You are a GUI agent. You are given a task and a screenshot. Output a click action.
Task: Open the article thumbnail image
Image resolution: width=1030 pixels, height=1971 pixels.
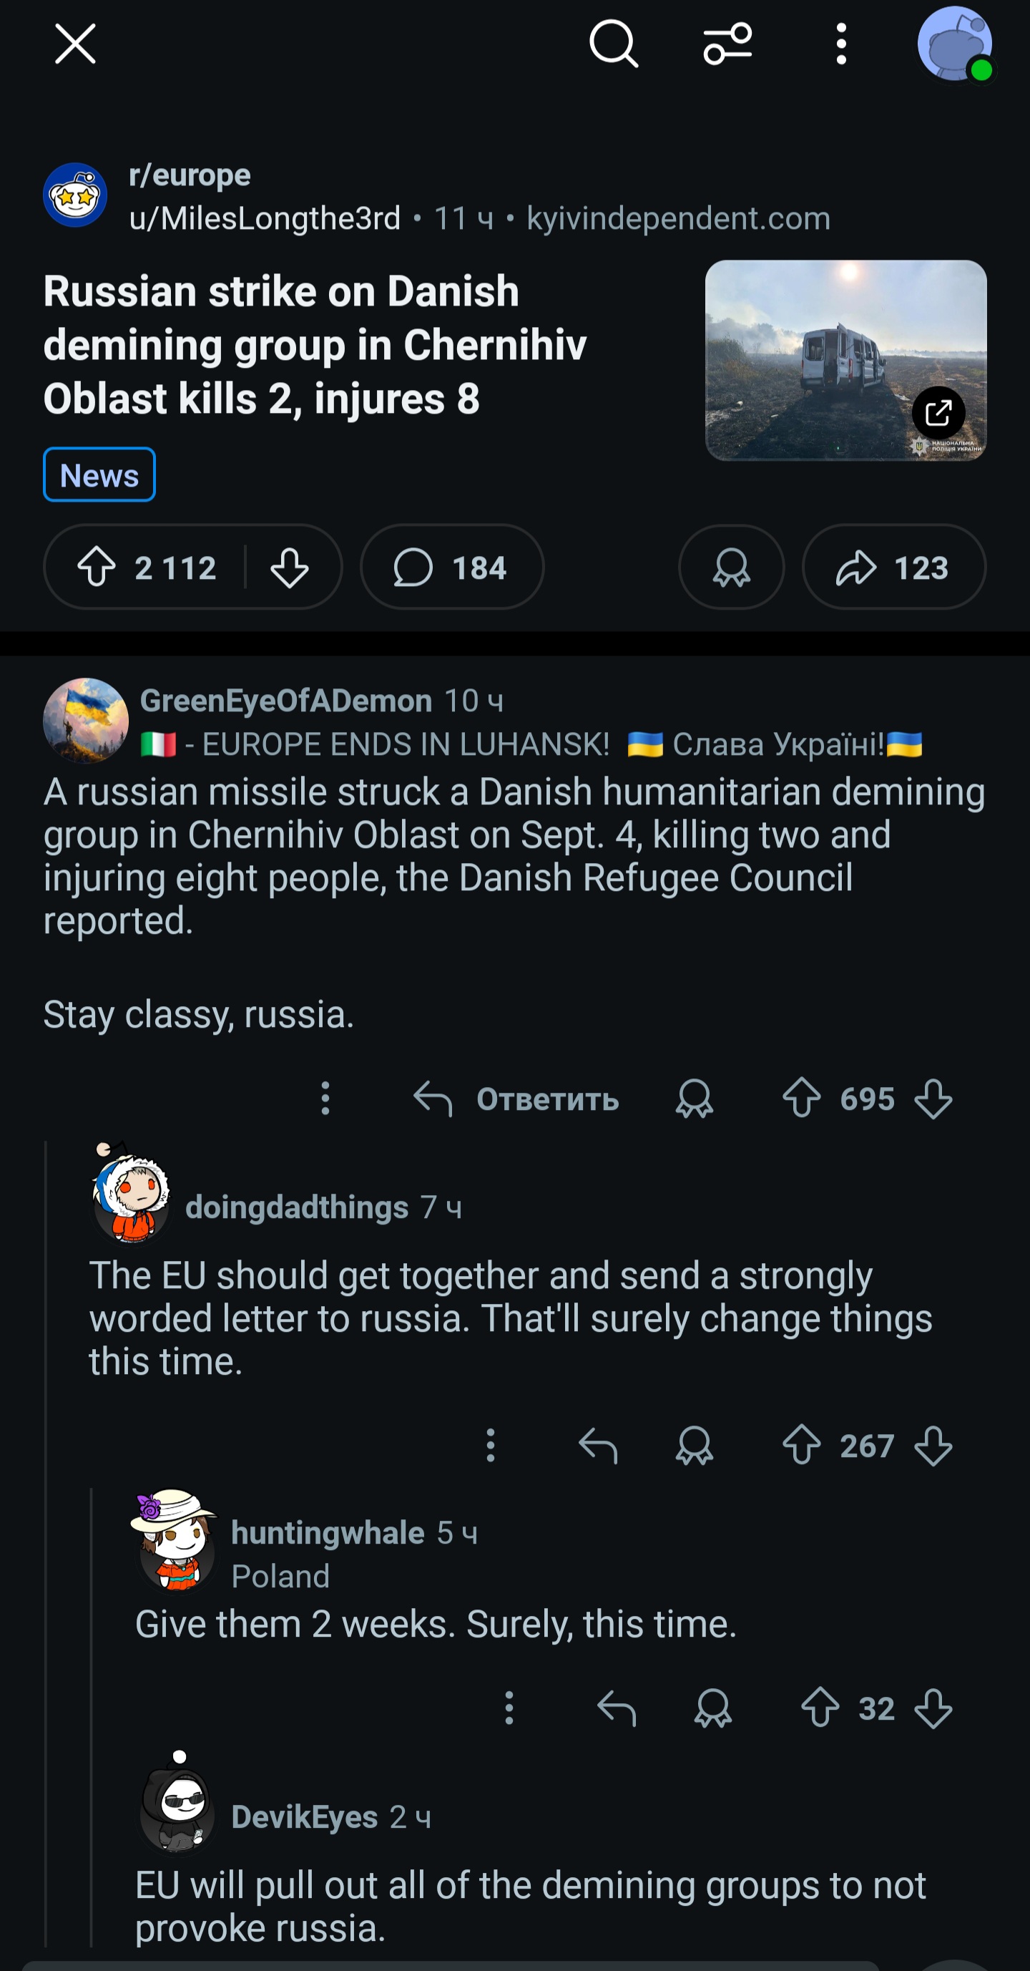pos(845,359)
